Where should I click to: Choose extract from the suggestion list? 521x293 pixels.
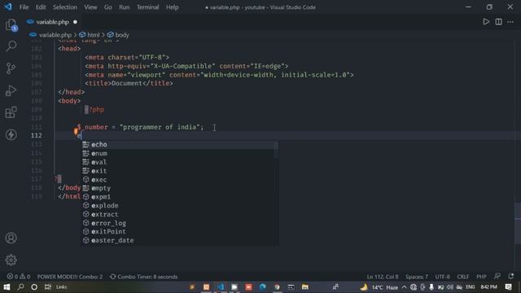pos(180,214)
